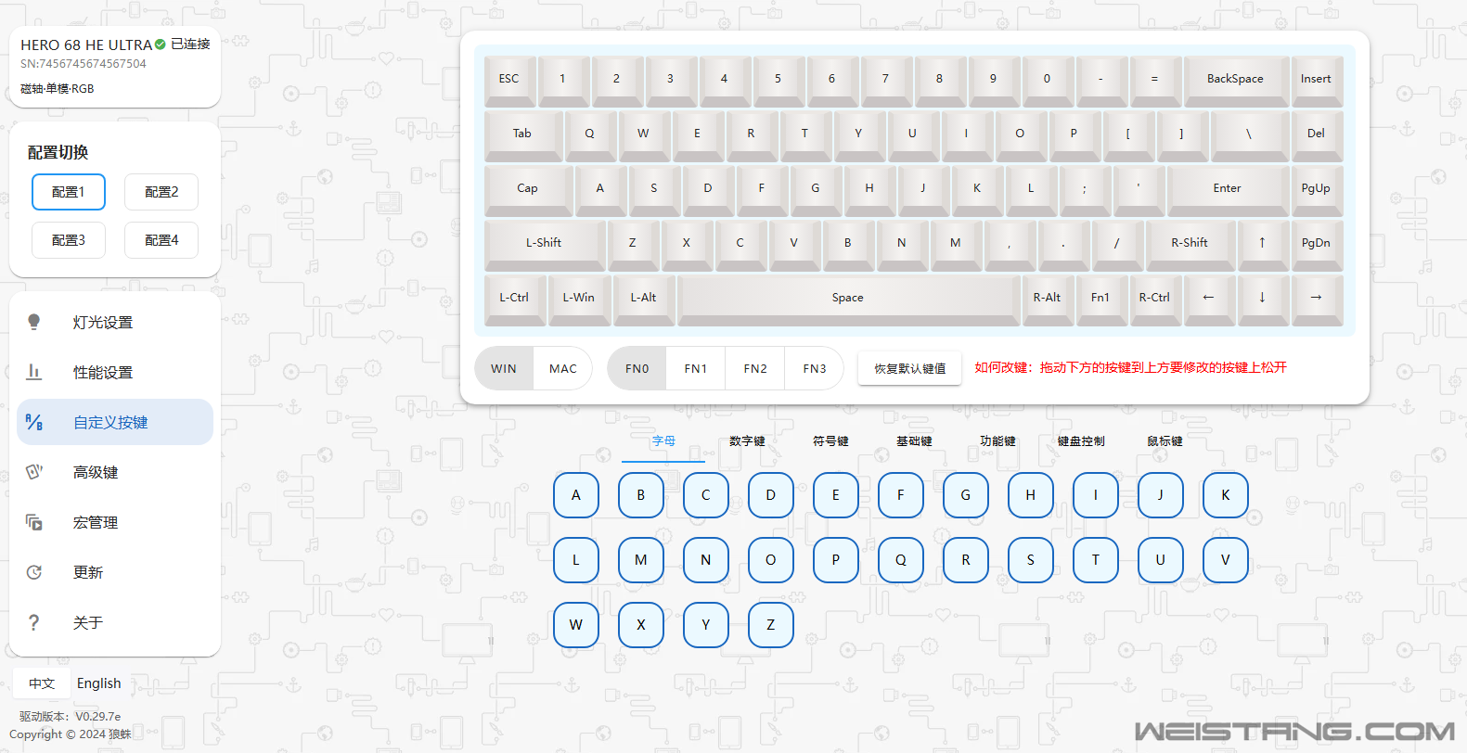
Task: Select the L-Shift key on keyboard
Action: point(544,245)
